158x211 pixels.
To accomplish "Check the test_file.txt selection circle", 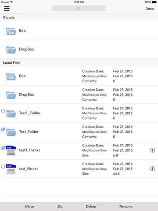I will point(3,167).
